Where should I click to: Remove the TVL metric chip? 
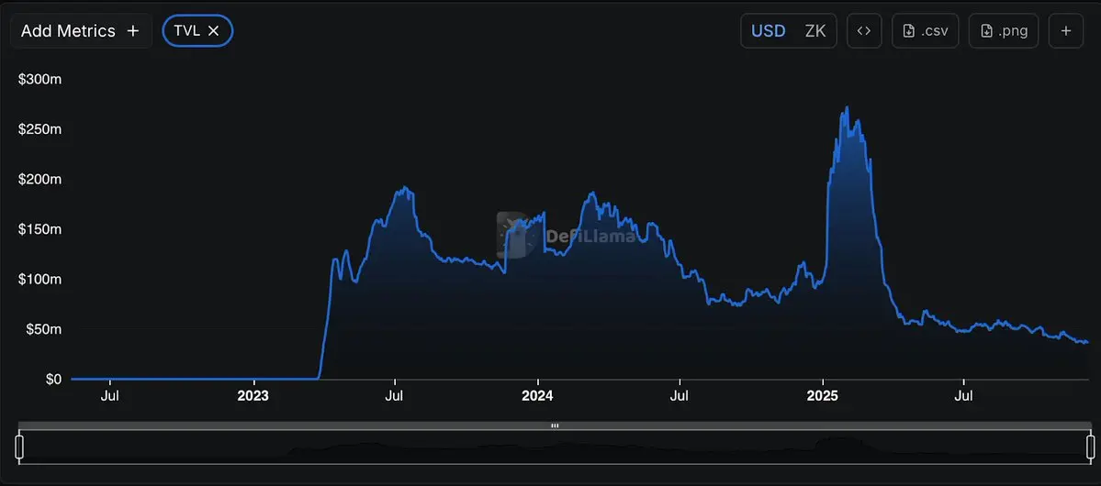coord(214,31)
